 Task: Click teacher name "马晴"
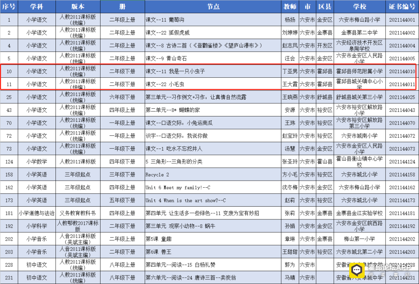tap(290, 277)
